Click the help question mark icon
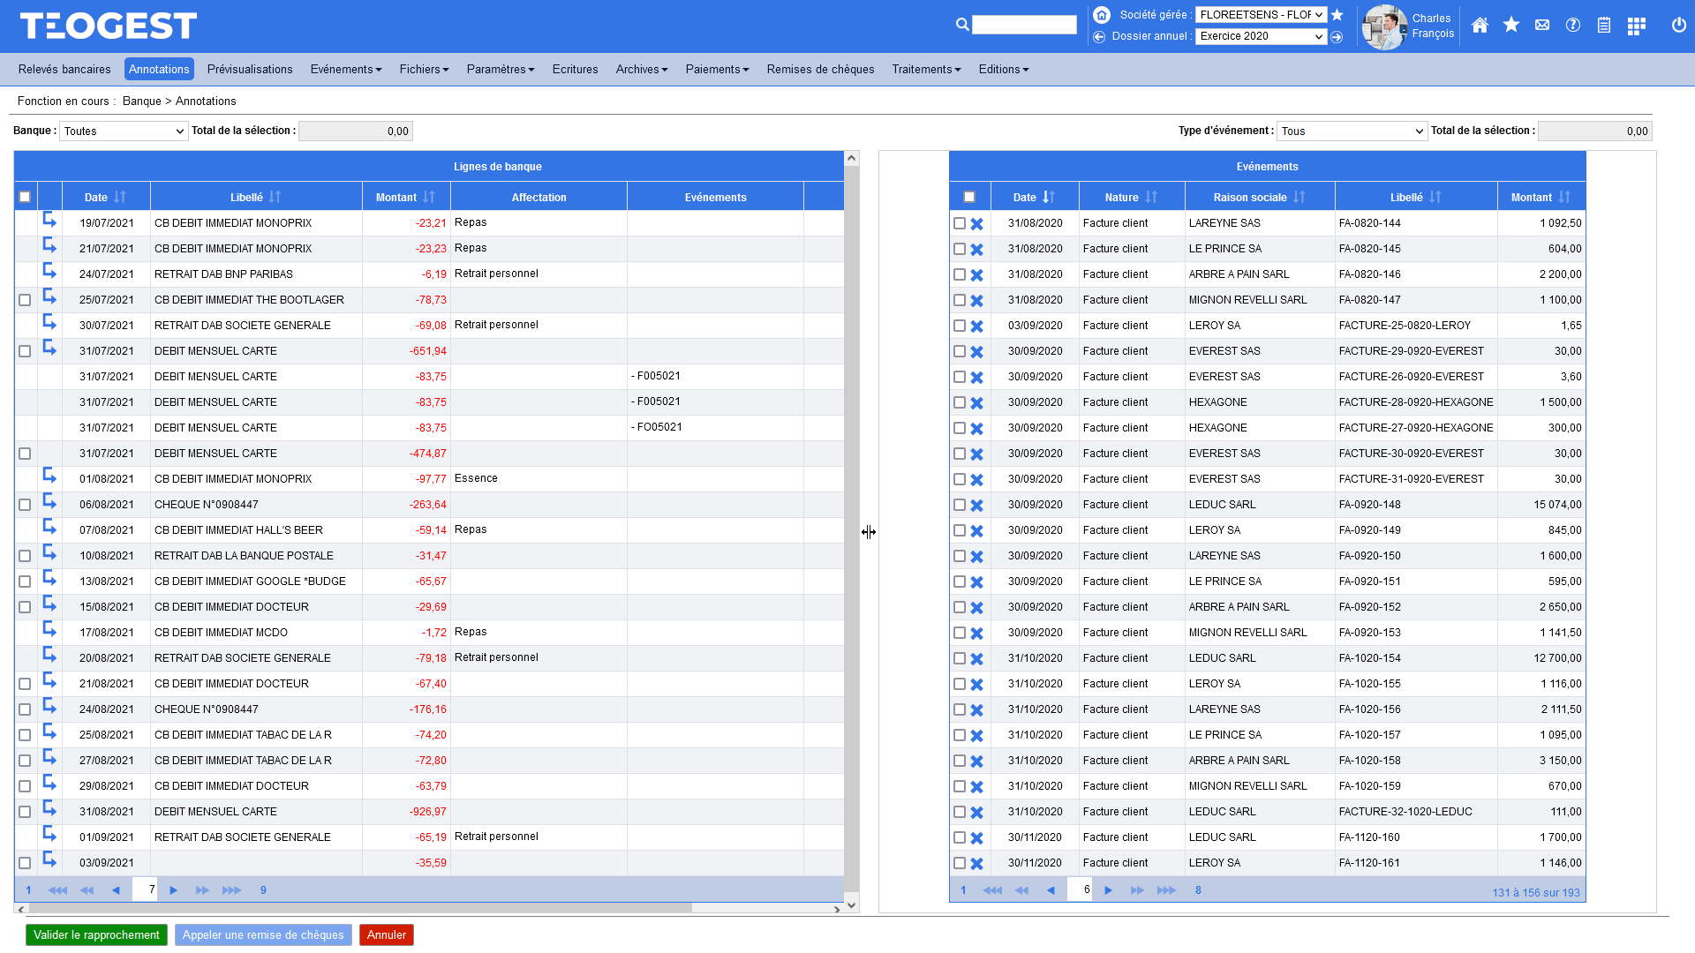Image resolution: width=1695 pixels, height=953 pixels. tap(1573, 26)
